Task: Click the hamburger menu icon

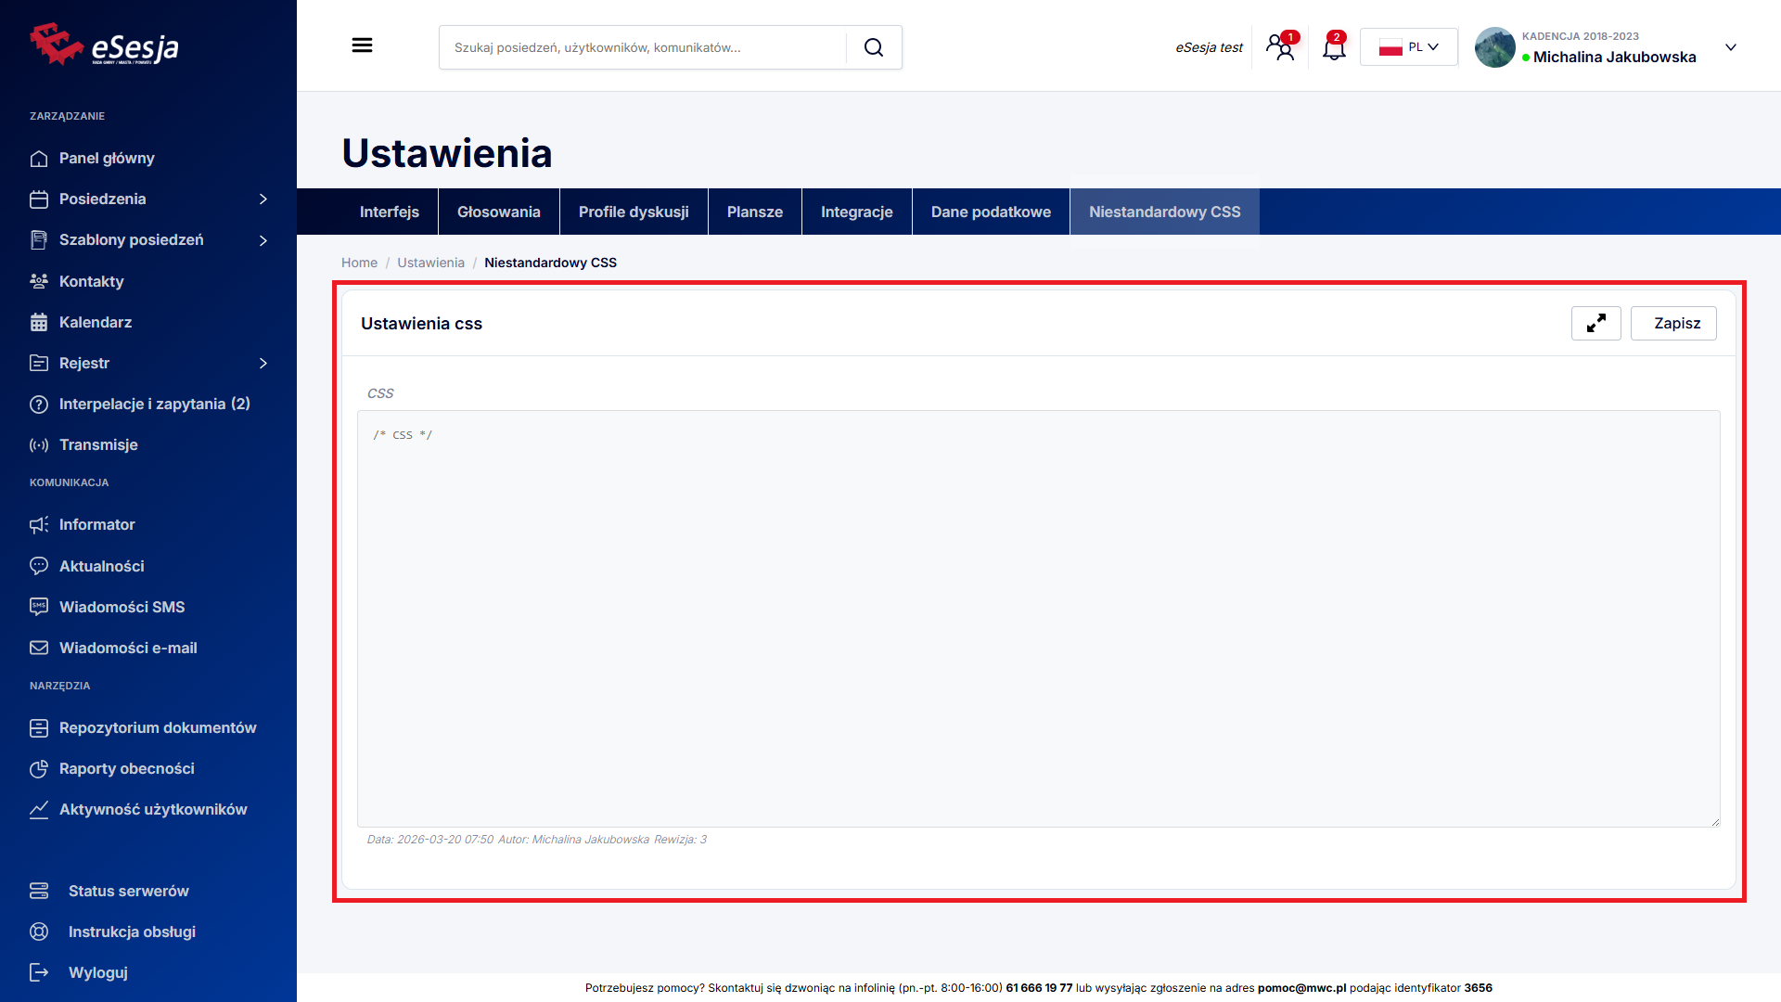Action: (x=362, y=45)
